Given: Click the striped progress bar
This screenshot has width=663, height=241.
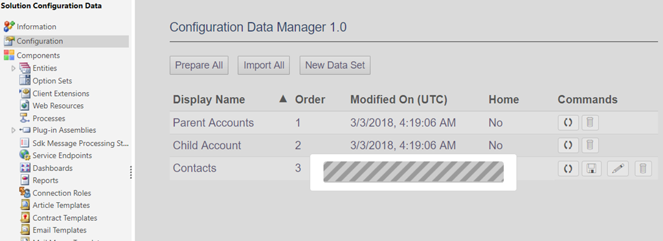Looking at the screenshot, I should click(414, 172).
